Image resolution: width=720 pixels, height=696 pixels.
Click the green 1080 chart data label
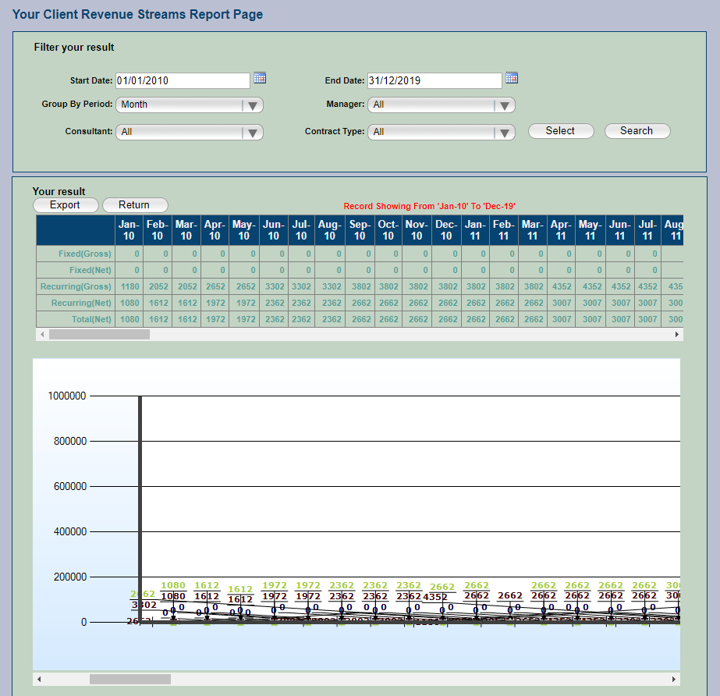pyautogui.click(x=173, y=586)
